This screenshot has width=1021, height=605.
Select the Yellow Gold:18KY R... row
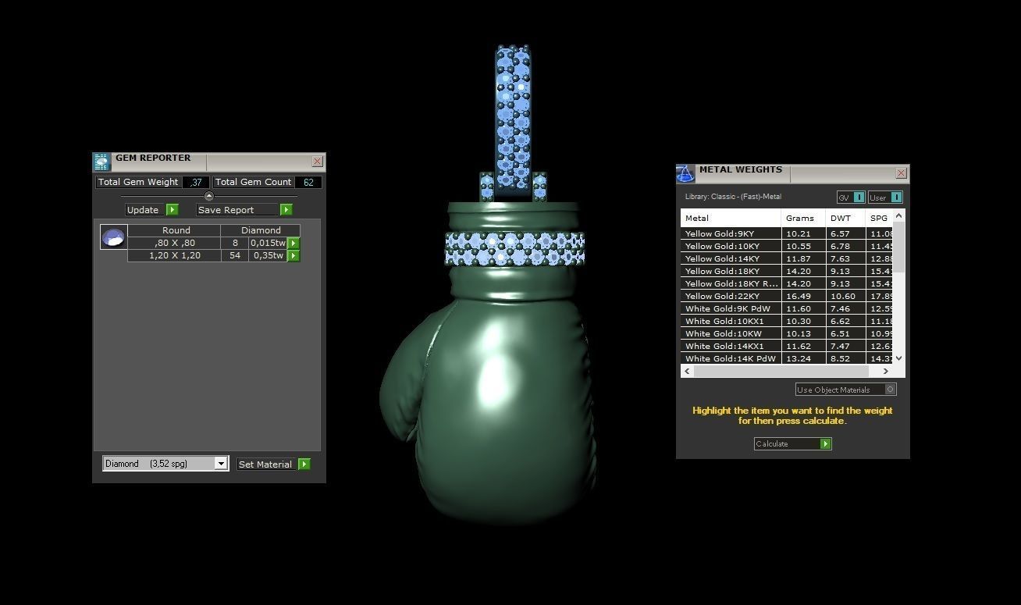[787, 283]
